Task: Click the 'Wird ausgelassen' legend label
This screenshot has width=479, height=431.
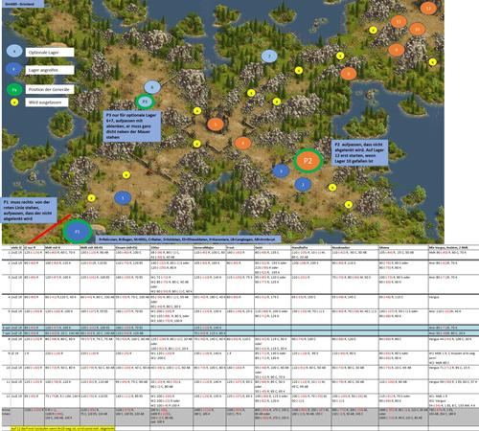Action: [x=47, y=102]
